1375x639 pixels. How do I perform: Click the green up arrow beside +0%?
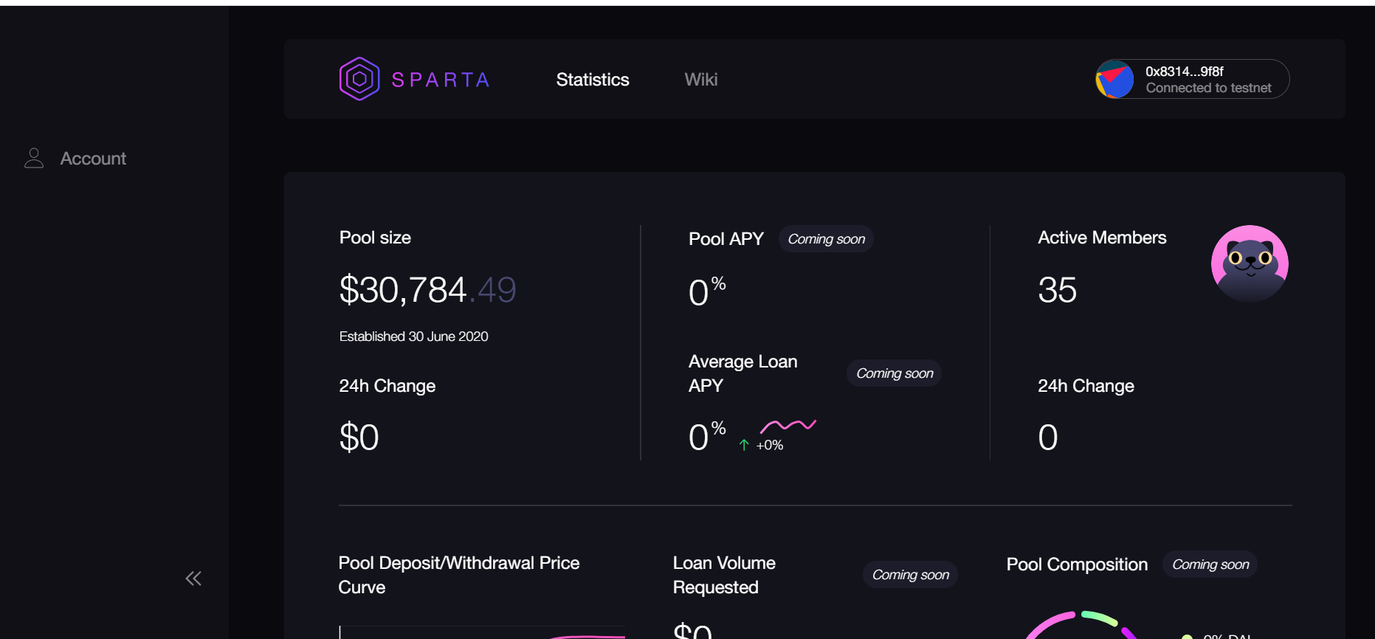[744, 445]
